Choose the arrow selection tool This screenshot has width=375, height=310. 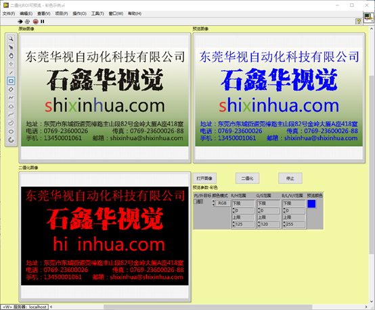(x=11, y=47)
